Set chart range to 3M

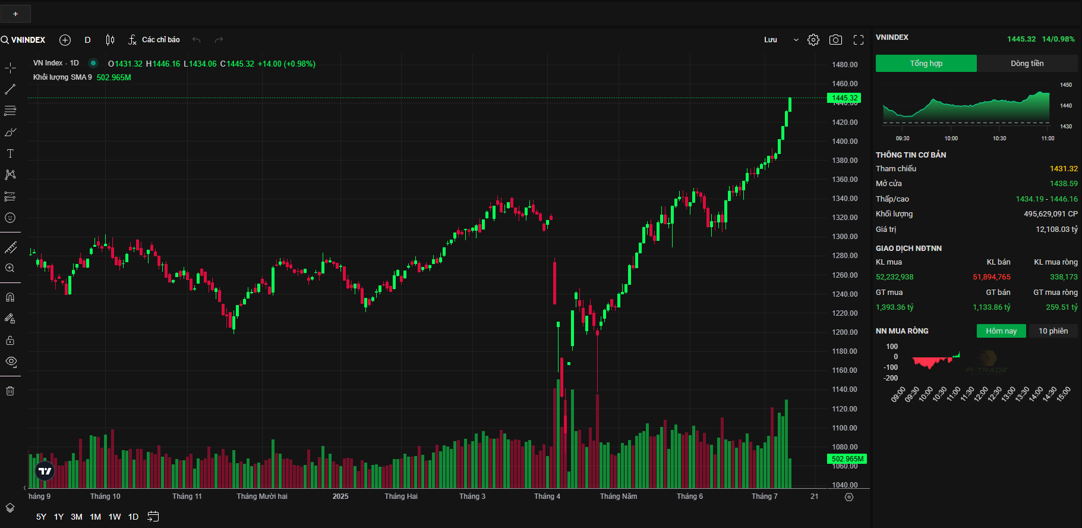point(77,517)
